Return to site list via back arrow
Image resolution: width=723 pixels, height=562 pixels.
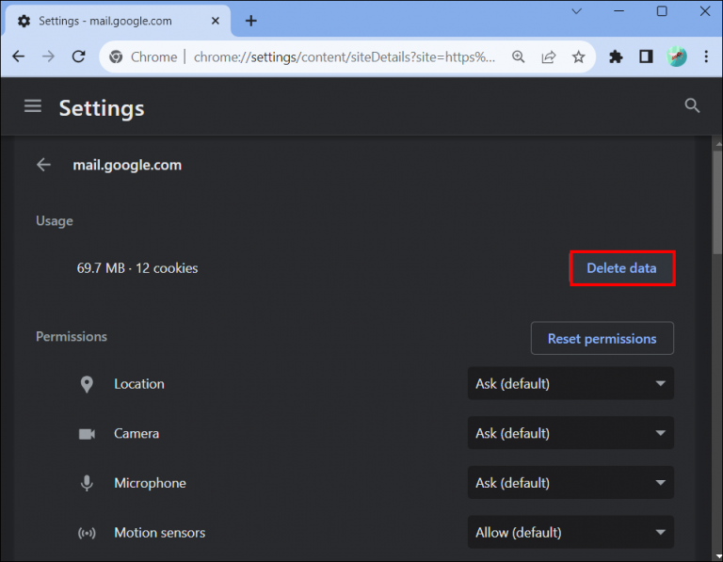44,165
